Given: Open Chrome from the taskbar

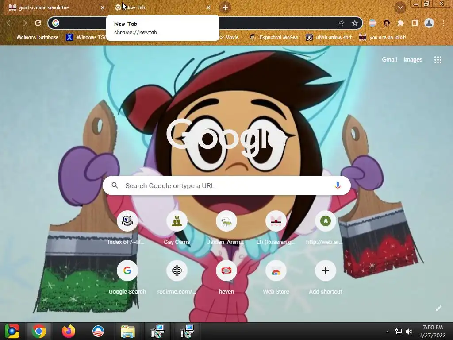Looking at the screenshot, I should (39, 331).
